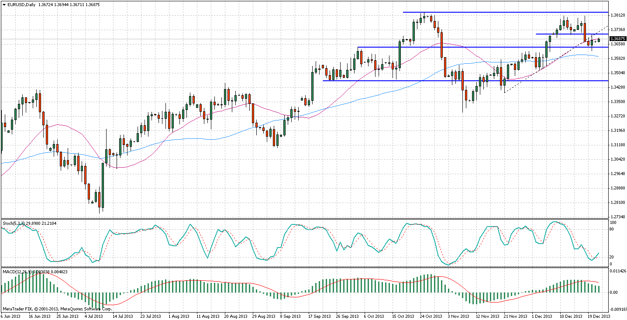This screenshot has width=627, height=320.
Task: Click the Stochastic 20 level label
Action: 613,257
